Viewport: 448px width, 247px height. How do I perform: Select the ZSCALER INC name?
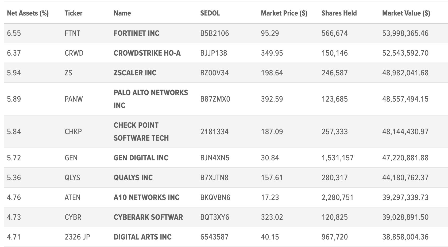135,73
